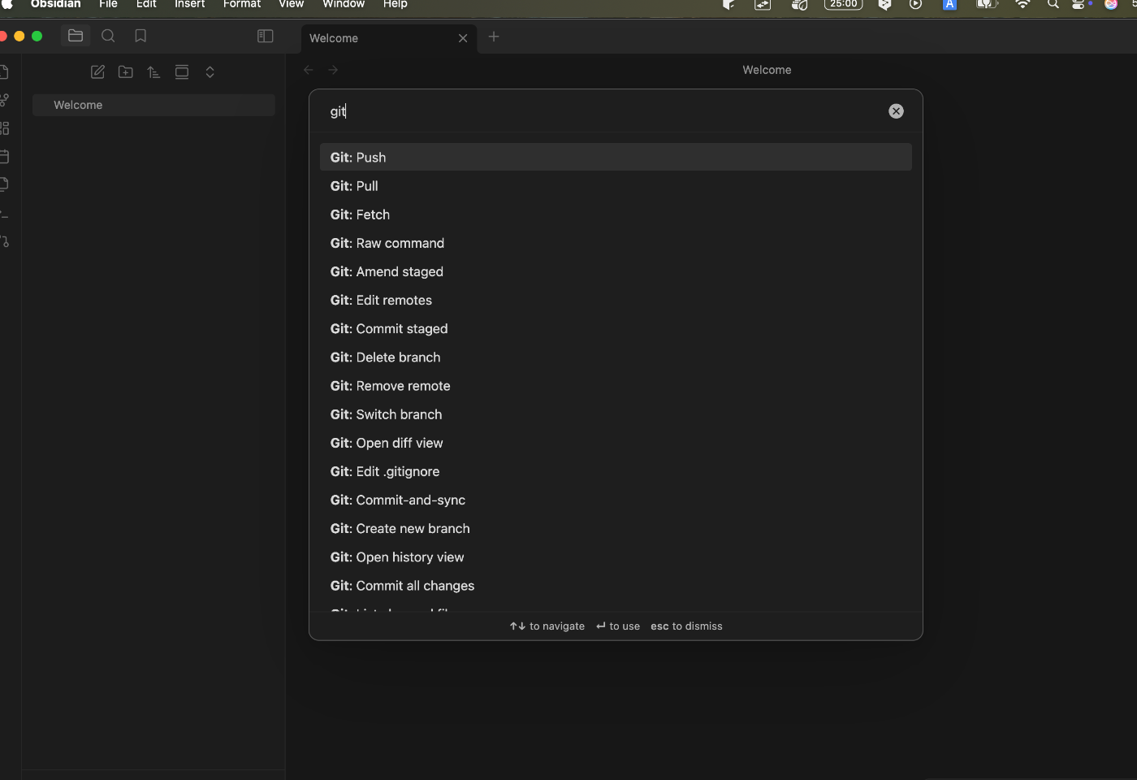Open the Format menu
Viewport: 1137px width, 780px height.
point(242,4)
